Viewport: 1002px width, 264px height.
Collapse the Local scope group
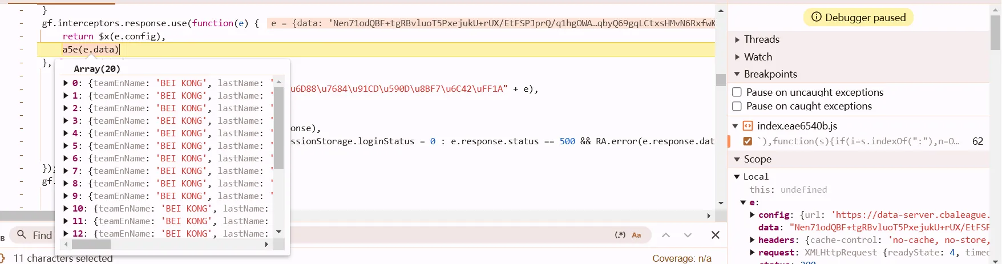pyautogui.click(x=737, y=177)
